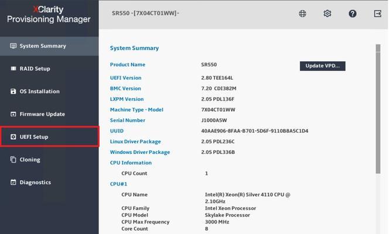Click the CPU#1 heading
Screen dimensions: 389x234
click(118, 184)
